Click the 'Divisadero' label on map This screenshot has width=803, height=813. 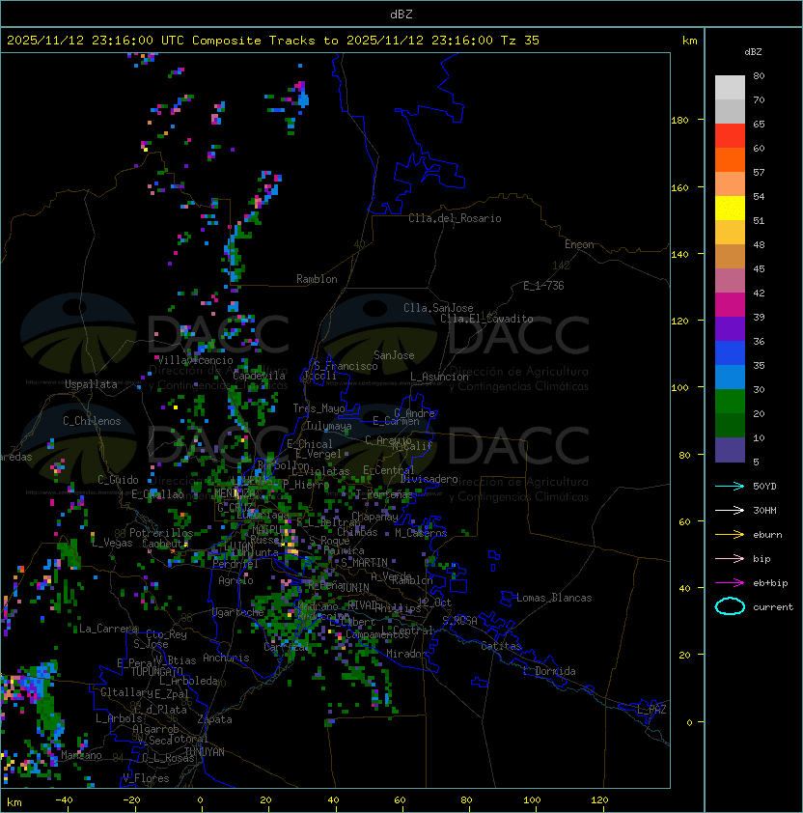coord(429,479)
